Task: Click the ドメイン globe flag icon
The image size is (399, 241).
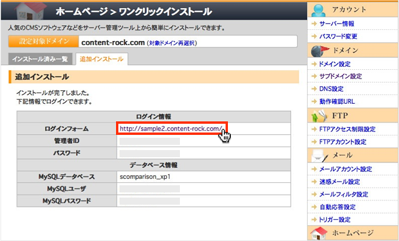Action: pyautogui.click(x=319, y=50)
